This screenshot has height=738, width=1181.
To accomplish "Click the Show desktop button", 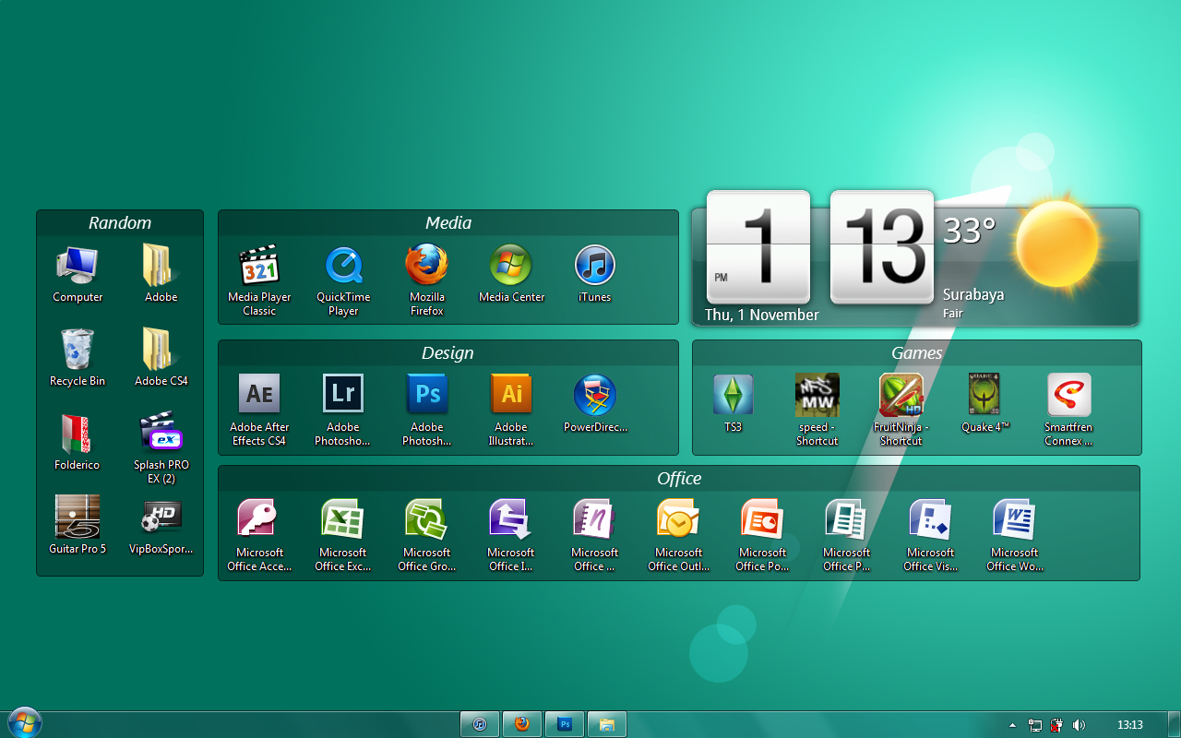I will tap(1175, 724).
